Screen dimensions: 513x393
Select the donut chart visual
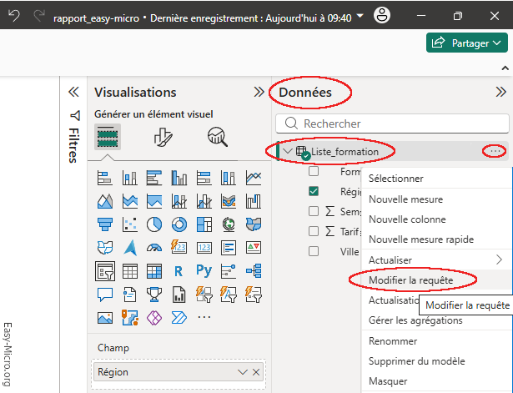[179, 224]
